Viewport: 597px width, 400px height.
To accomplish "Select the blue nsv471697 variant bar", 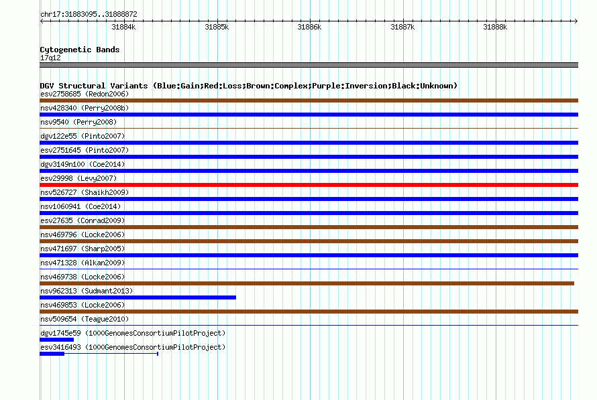I will 309,255.
